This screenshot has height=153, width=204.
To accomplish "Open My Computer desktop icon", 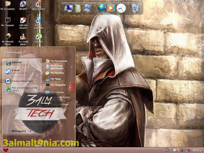I will pos(8,22).
